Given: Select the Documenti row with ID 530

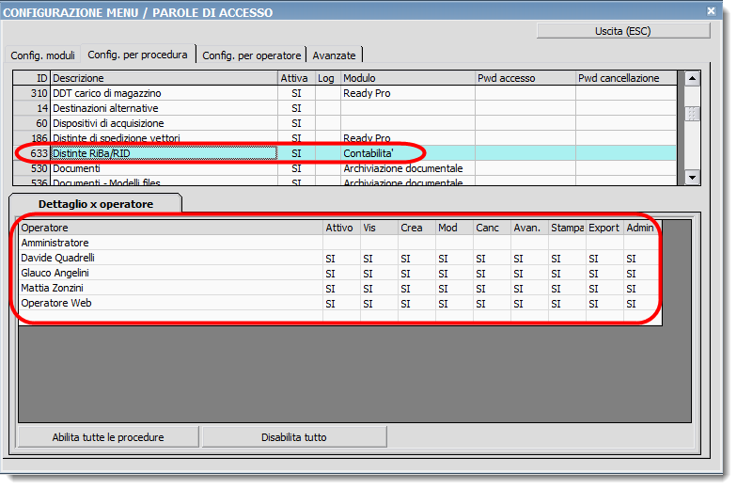Looking at the screenshot, I should pyautogui.click(x=344, y=168).
